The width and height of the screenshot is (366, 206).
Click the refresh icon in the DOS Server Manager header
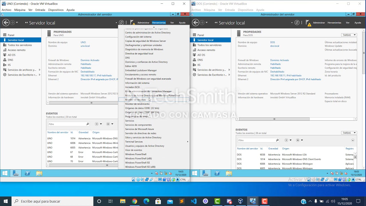point(297,23)
